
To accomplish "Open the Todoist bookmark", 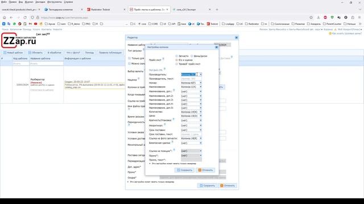I will [212, 24].
